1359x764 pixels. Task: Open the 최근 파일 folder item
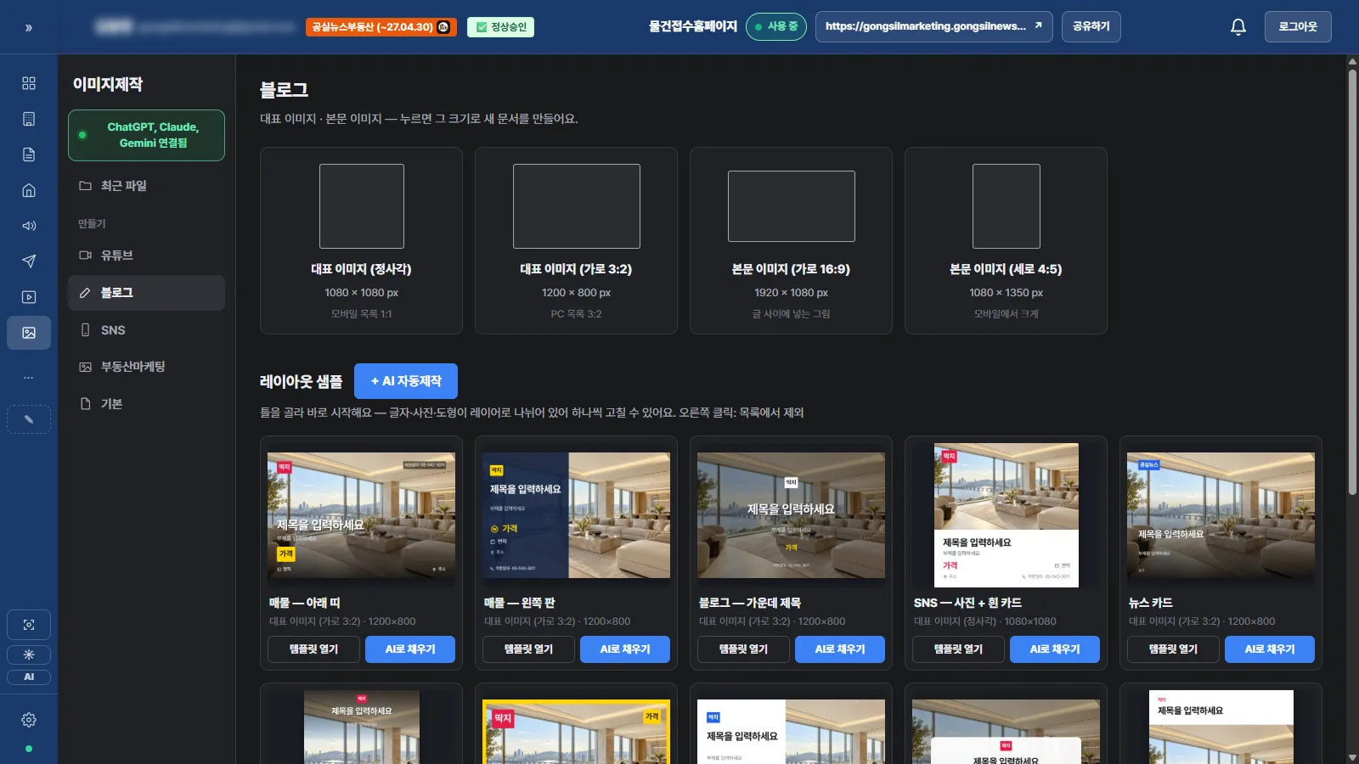[x=146, y=186]
